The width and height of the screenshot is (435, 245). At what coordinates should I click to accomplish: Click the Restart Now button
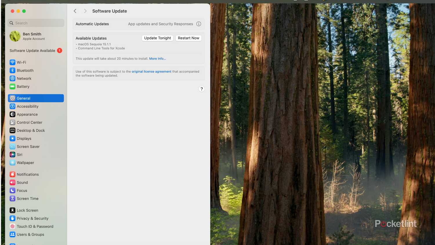[x=188, y=38]
